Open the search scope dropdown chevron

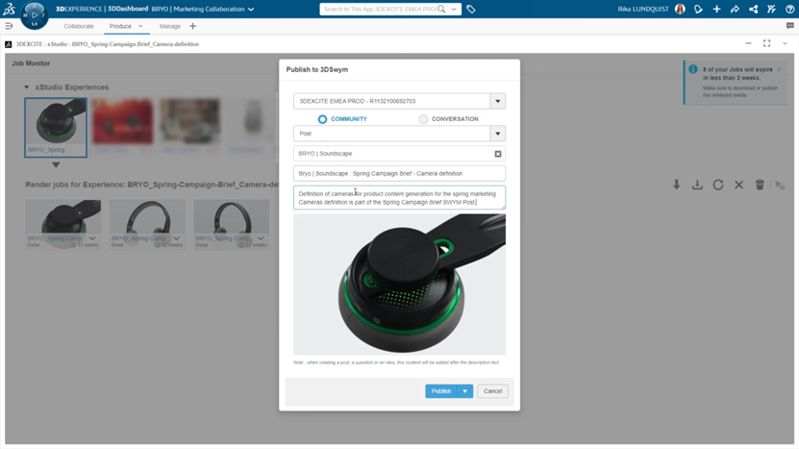pos(454,10)
